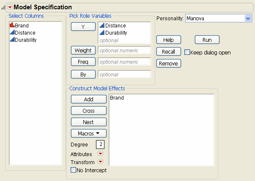Click the Add effect button

(x=89, y=99)
